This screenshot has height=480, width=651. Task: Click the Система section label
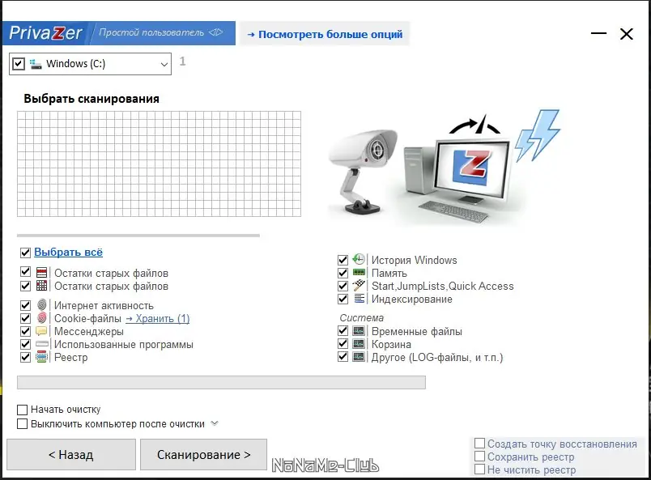[362, 317]
